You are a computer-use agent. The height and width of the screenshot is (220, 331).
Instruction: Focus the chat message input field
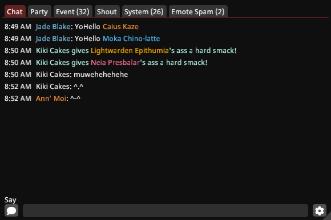pos(165,210)
